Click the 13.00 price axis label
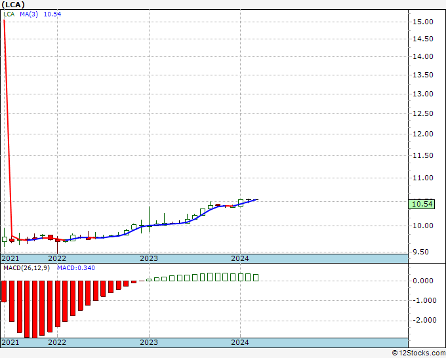The width and height of the screenshot is (446, 358). click(x=422, y=94)
